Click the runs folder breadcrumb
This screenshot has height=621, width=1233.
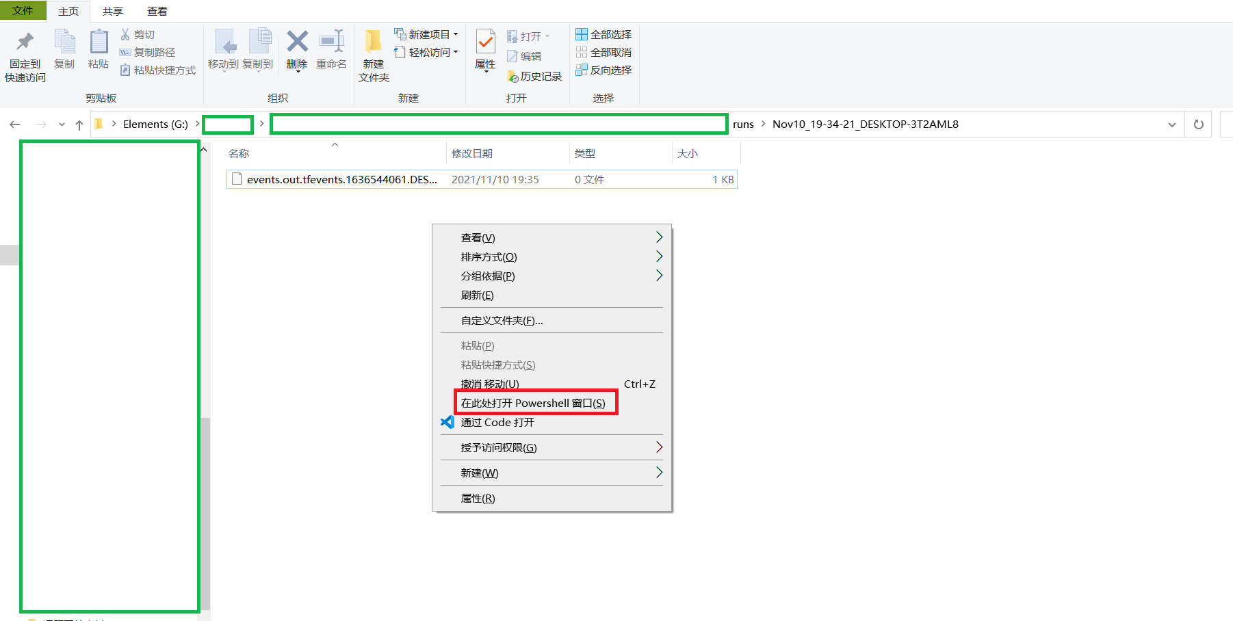point(743,124)
